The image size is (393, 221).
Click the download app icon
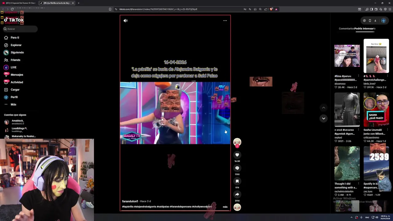[375, 21]
